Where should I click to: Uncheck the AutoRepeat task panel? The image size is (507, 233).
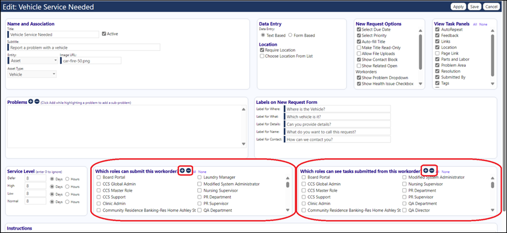click(x=438, y=29)
